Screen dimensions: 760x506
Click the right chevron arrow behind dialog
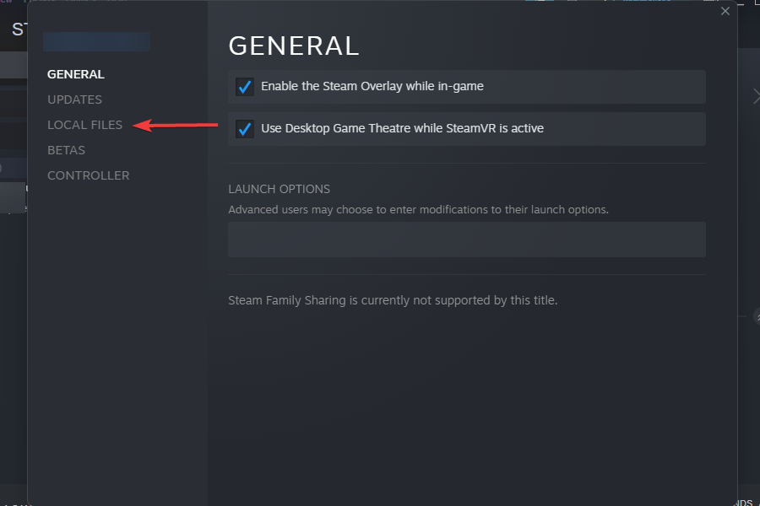756,96
